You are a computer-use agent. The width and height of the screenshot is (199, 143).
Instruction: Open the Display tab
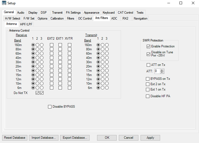[x=33, y=13]
